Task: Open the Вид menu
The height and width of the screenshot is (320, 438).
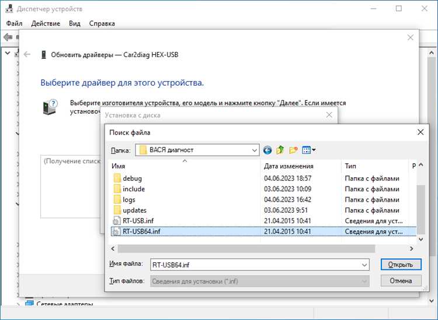Action: click(x=75, y=23)
